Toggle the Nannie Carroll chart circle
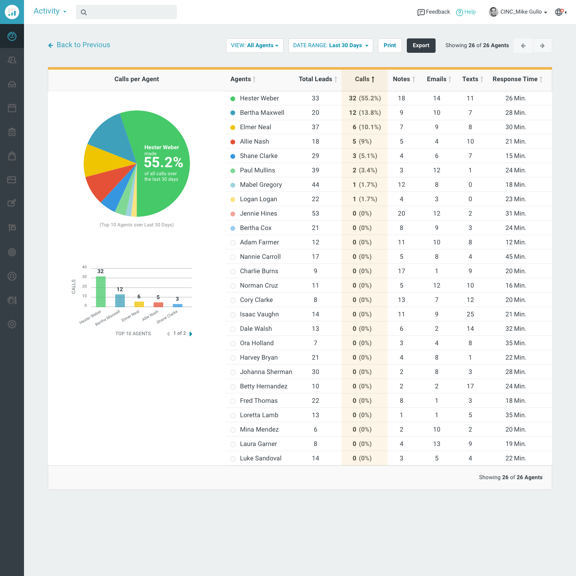The image size is (576, 576). pos(233,257)
